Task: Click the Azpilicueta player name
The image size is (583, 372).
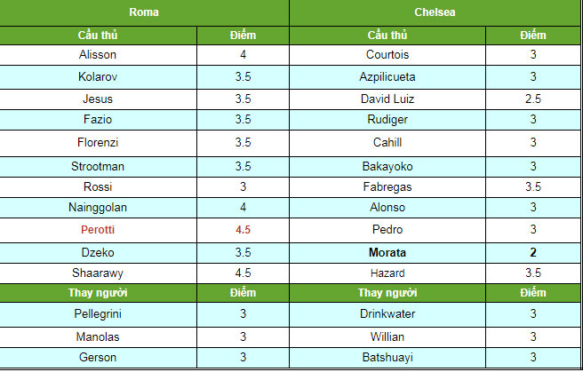Action: click(387, 76)
